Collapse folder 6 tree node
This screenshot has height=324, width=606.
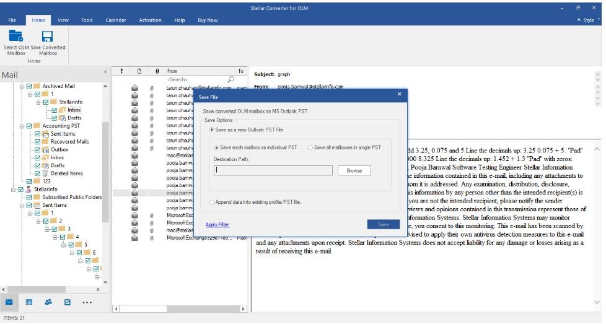[x=72, y=253]
